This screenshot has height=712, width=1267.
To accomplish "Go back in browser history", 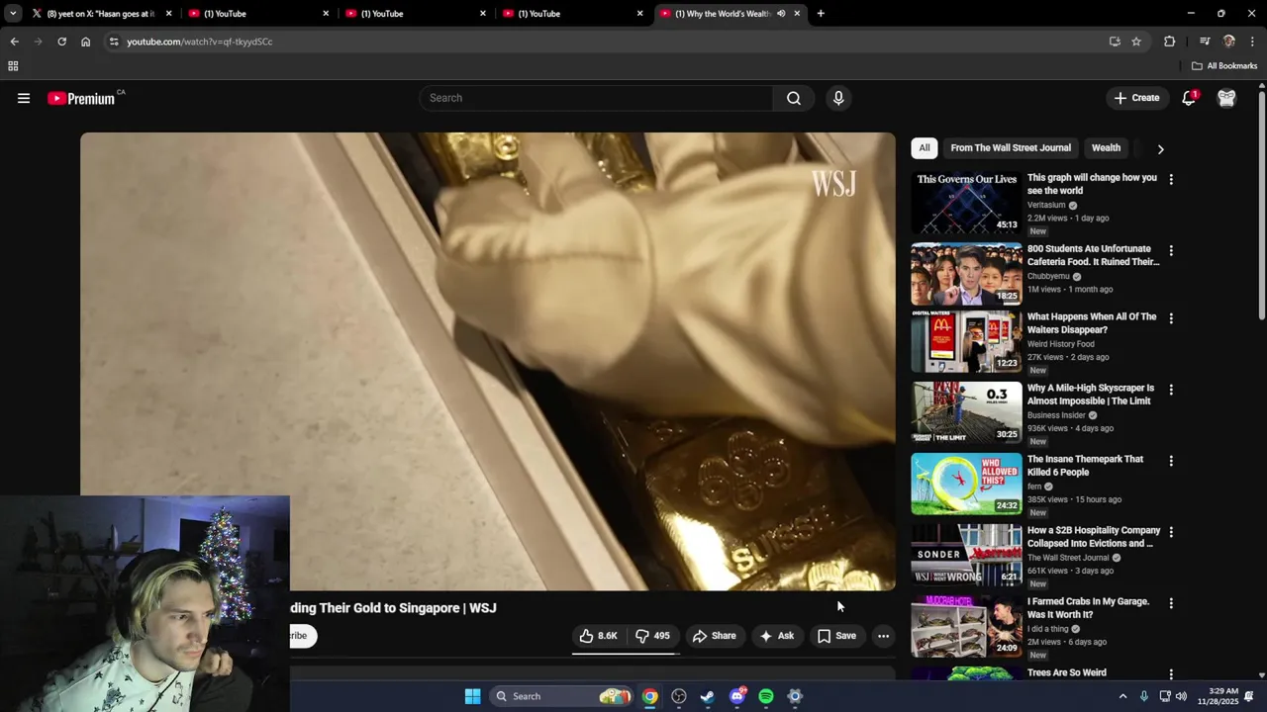I will click(x=14, y=42).
